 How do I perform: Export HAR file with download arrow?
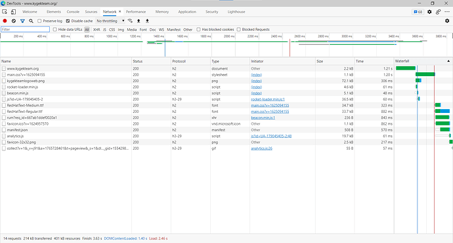(x=147, y=21)
